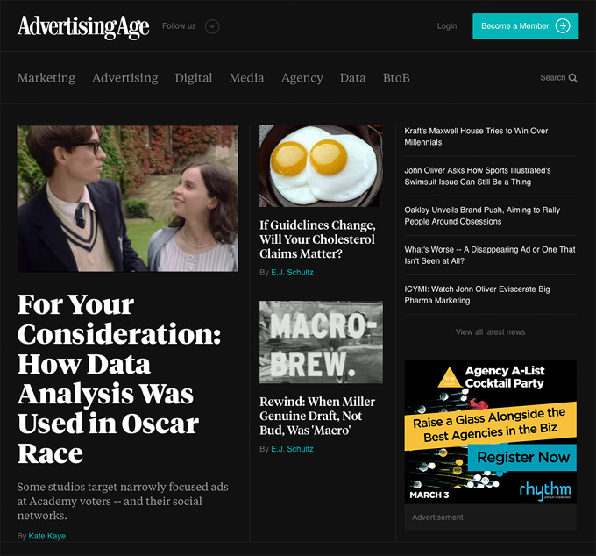Open the fried eggs thumbnail

[321, 166]
